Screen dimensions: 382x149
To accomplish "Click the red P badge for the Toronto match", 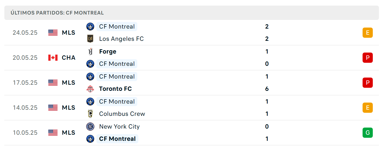I will coord(367,83).
